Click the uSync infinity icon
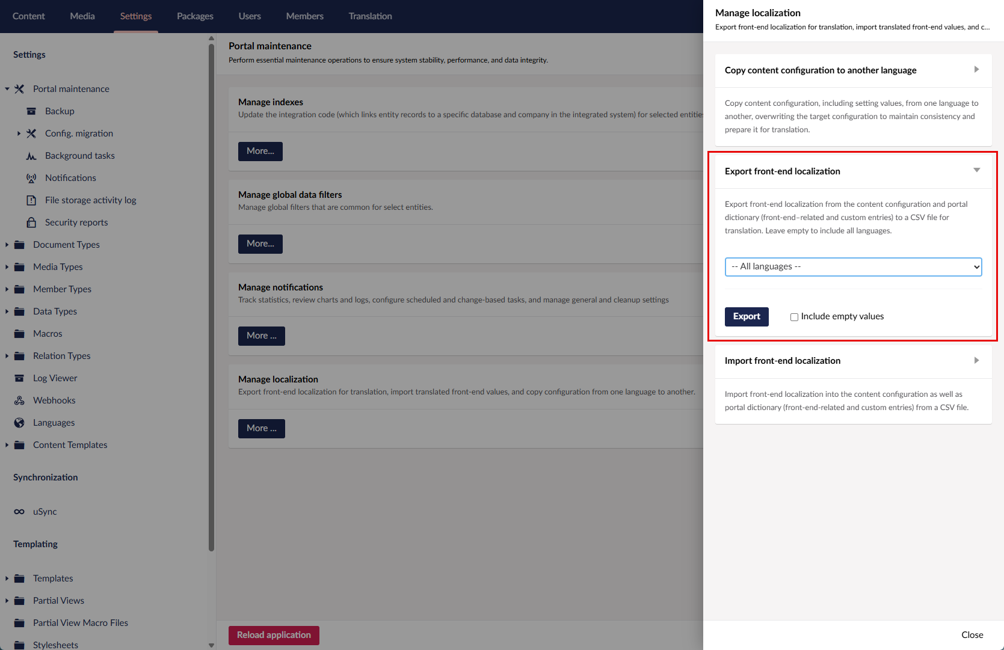Screen dimensions: 1004x650 19,512
